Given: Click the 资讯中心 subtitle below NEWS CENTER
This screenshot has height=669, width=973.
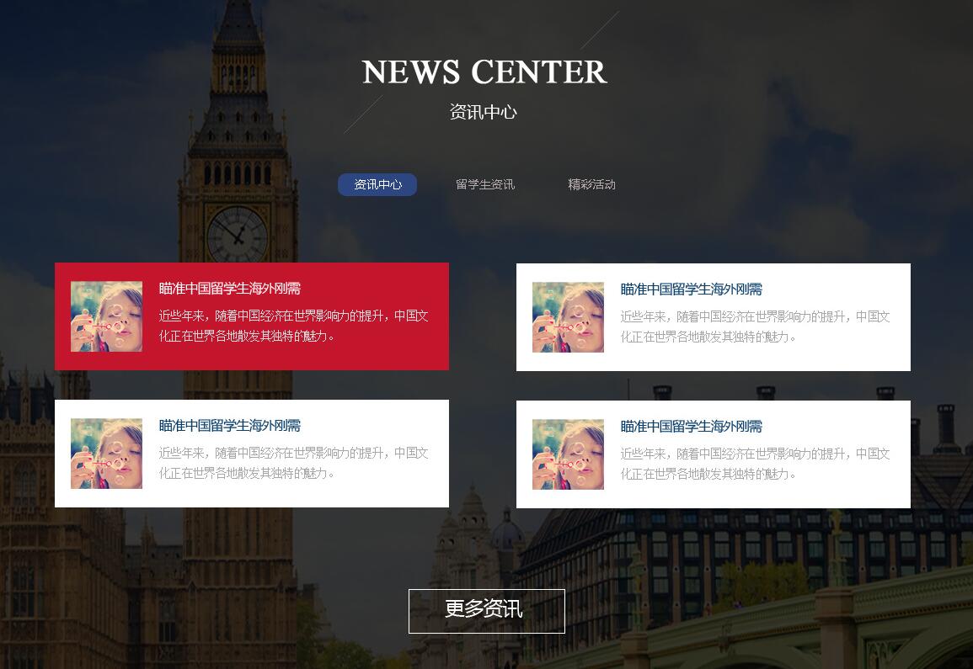Looking at the screenshot, I should click(483, 112).
